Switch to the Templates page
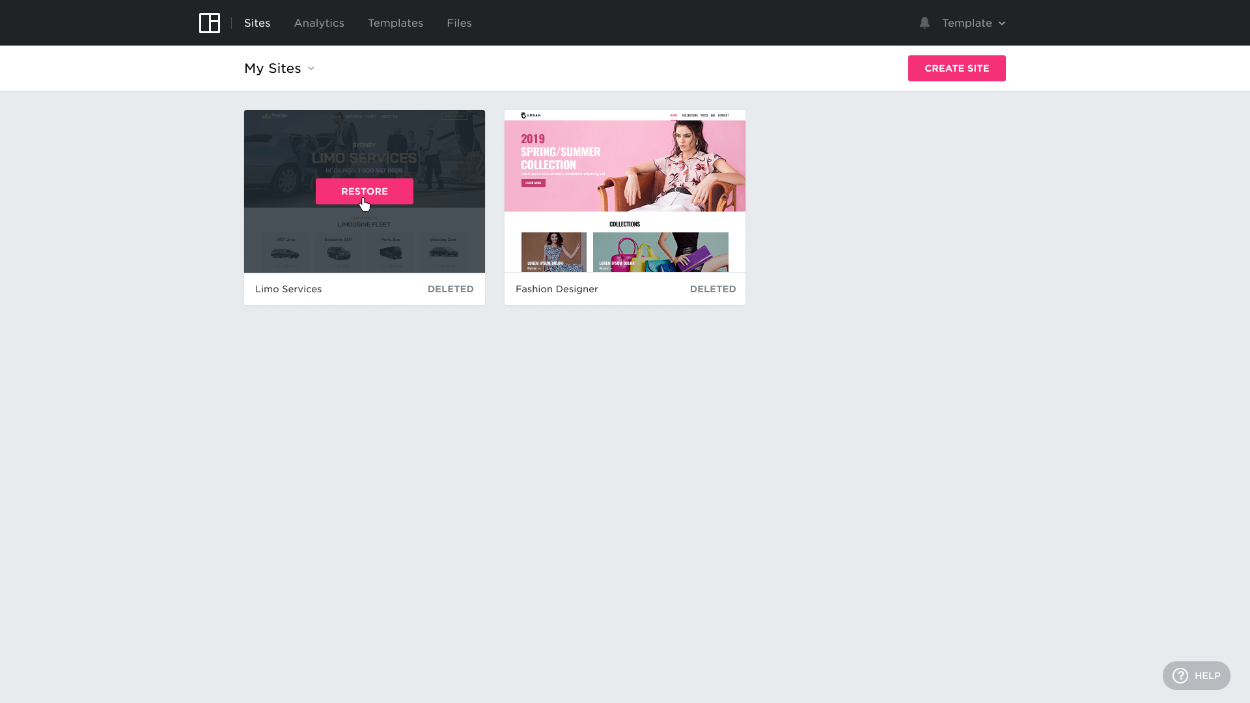This screenshot has height=703, width=1250. pyautogui.click(x=395, y=23)
